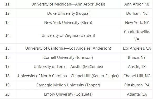
Task: Click University of Virginia (Darden) text
Action: tap(68, 35)
